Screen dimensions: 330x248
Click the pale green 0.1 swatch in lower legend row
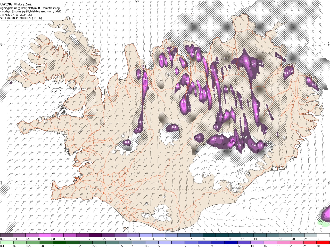click(7, 242)
